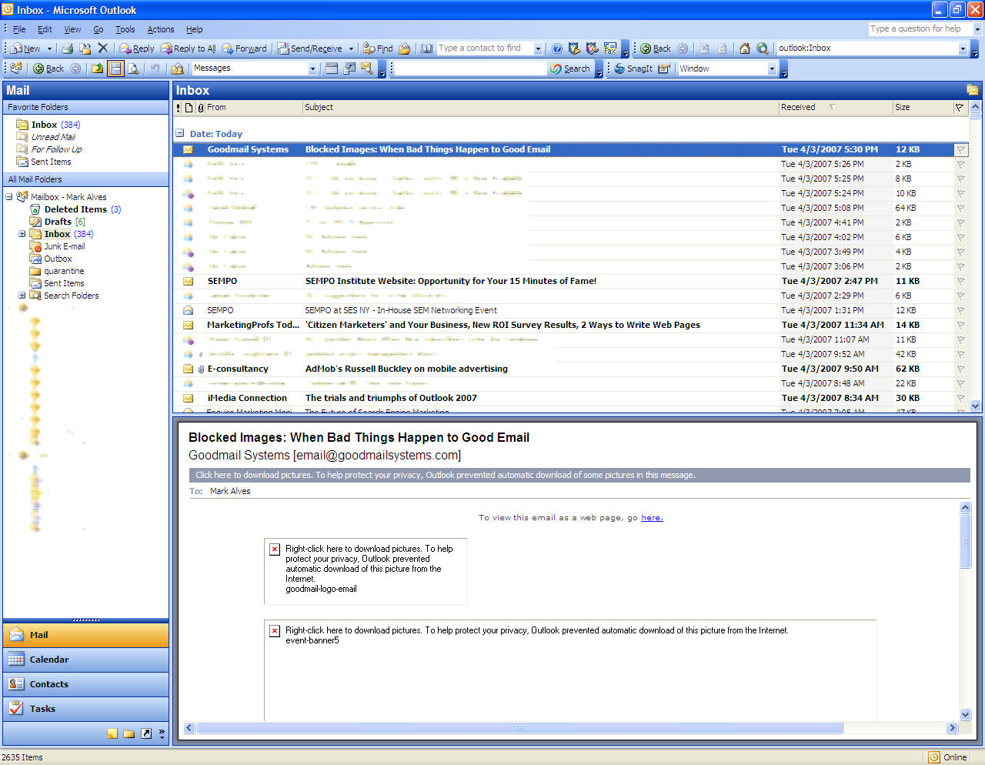This screenshot has width=985, height=765.
Task: Open the Messages view dropdown
Action: pyautogui.click(x=312, y=68)
